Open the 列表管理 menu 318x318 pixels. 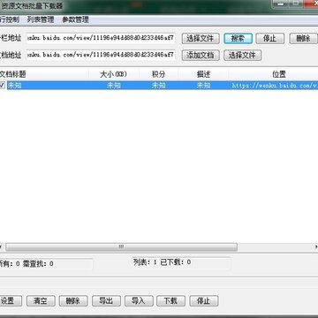click(41, 19)
